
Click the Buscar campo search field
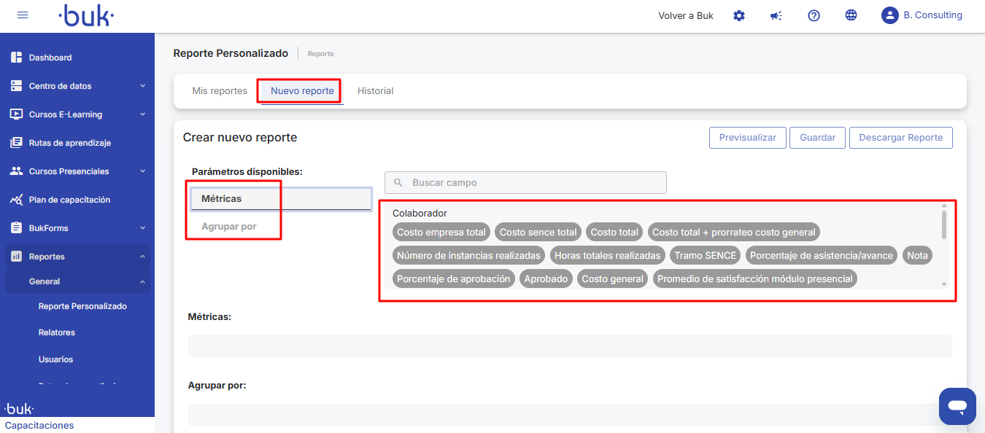coord(525,183)
